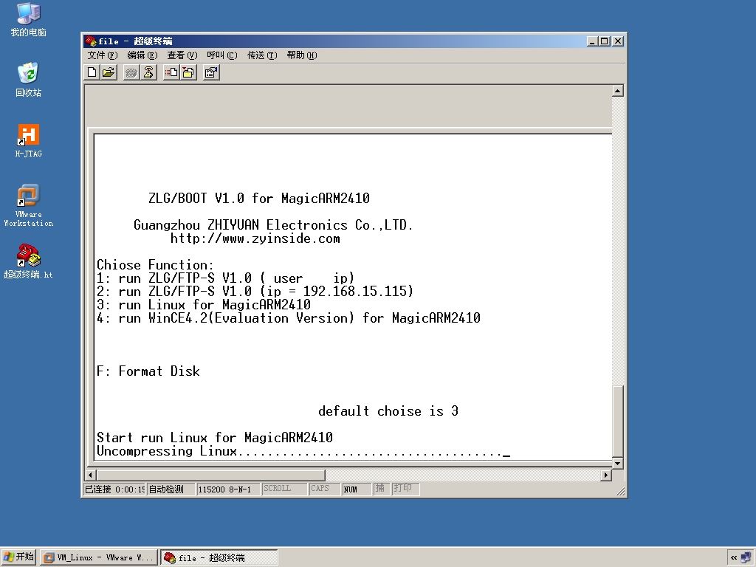This screenshot has width=756, height=567.
Task: Click the Guangzhou ZHIYUAN Electronics Co.,LTD. line
Action: (x=273, y=225)
